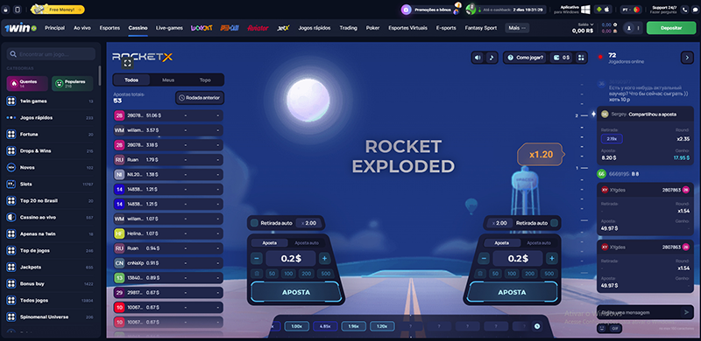701x341 pixels.
Task: Switch left panel to Aposta auto
Action: pos(306,243)
